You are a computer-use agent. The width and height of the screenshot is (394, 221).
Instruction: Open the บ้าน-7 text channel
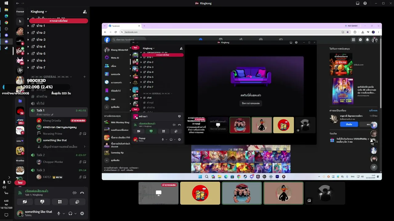[x=58, y=68]
